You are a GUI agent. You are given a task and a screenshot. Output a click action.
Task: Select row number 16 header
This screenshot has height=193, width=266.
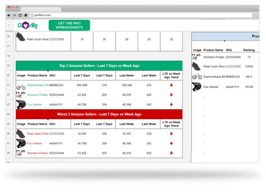(x=8, y=37)
